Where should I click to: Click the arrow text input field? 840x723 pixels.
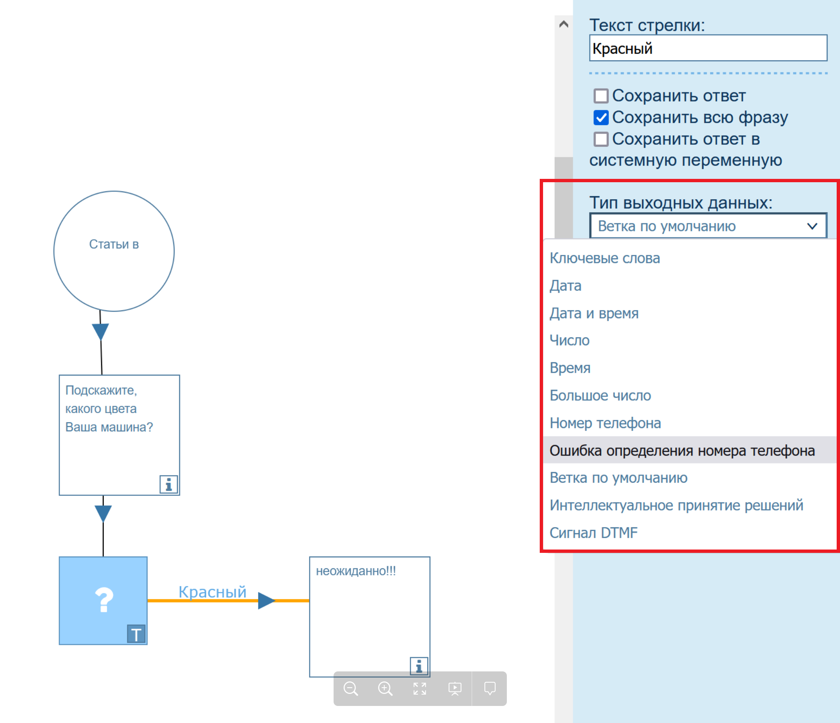tap(708, 48)
